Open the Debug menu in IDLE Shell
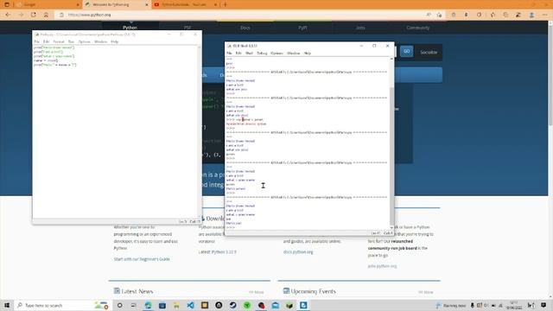The height and width of the screenshot is (311, 553). [262, 54]
